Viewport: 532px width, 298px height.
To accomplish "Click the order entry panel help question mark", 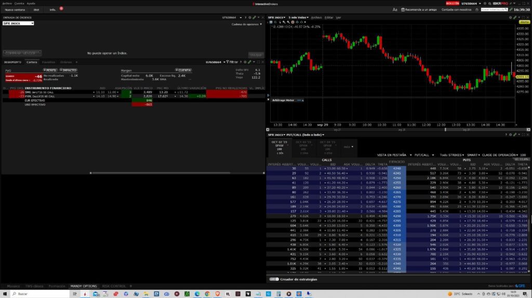I will tap(245, 18).
